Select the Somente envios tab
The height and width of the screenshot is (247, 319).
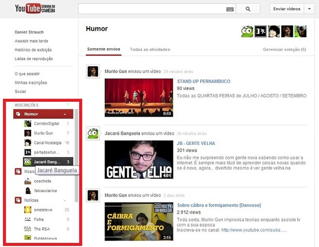(103, 50)
